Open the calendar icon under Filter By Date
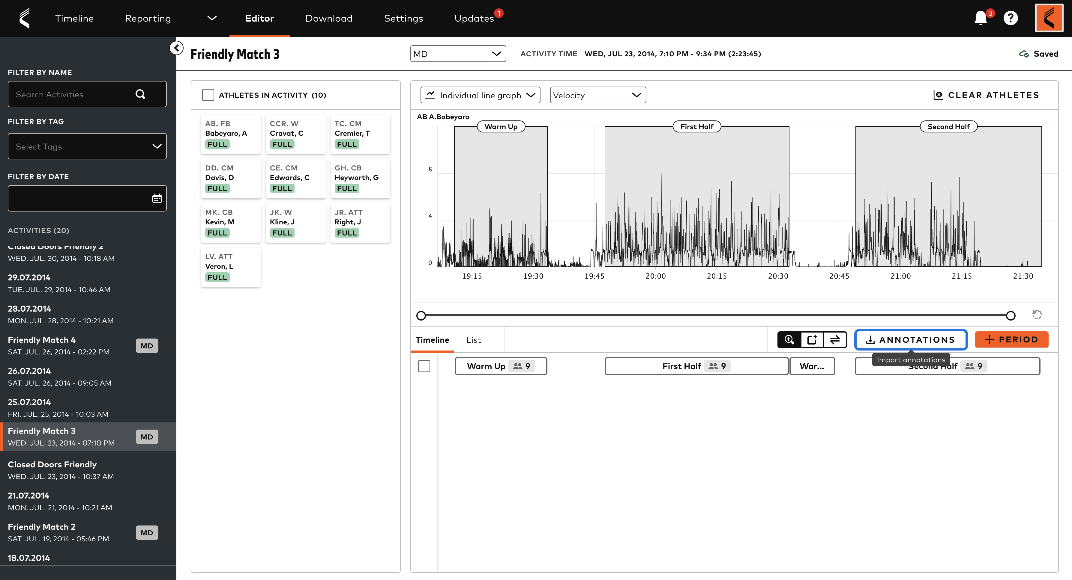This screenshot has height=580, width=1072. pyautogui.click(x=157, y=198)
